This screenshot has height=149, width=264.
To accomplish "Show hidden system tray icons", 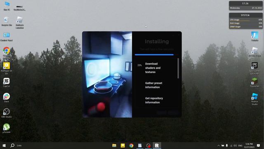I will point(218,145).
